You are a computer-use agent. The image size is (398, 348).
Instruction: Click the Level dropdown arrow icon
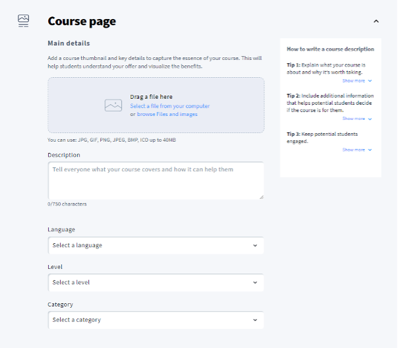click(x=255, y=282)
